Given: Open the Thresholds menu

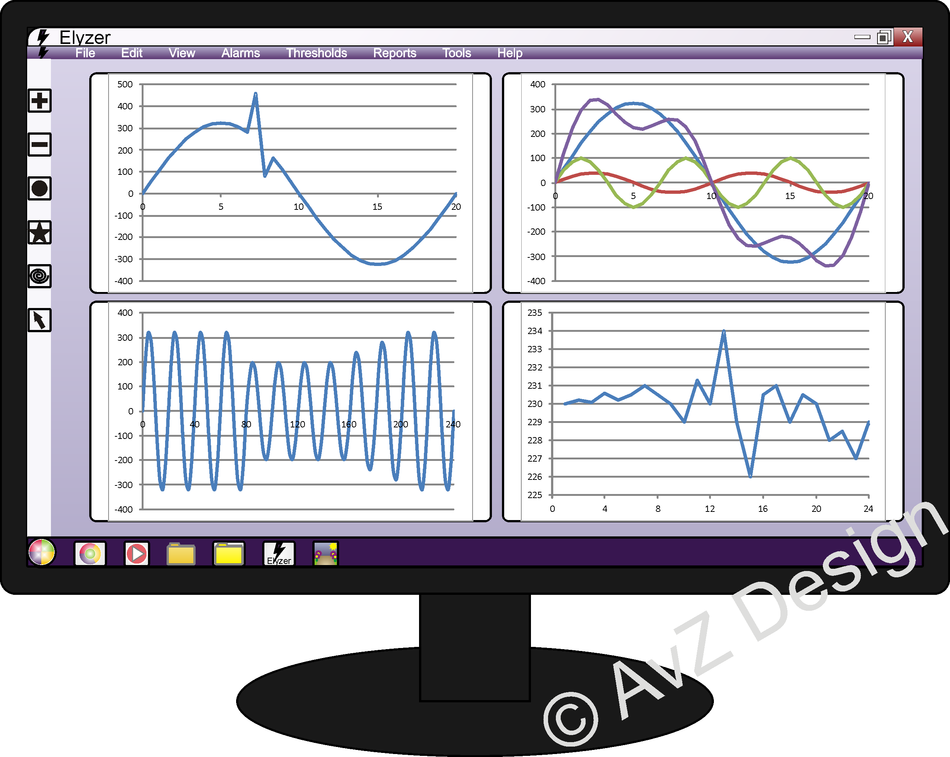Looking at the screenshot, I should pos(316,53).
